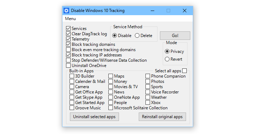Open the Menu item
The image size is (257, 134).
click(70, 19)
